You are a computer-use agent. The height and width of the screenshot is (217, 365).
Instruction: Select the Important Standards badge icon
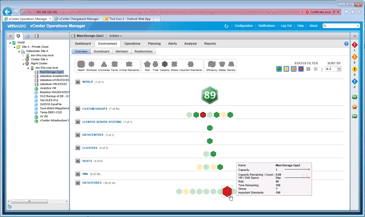pyautogui.click(x=191, y=64)
